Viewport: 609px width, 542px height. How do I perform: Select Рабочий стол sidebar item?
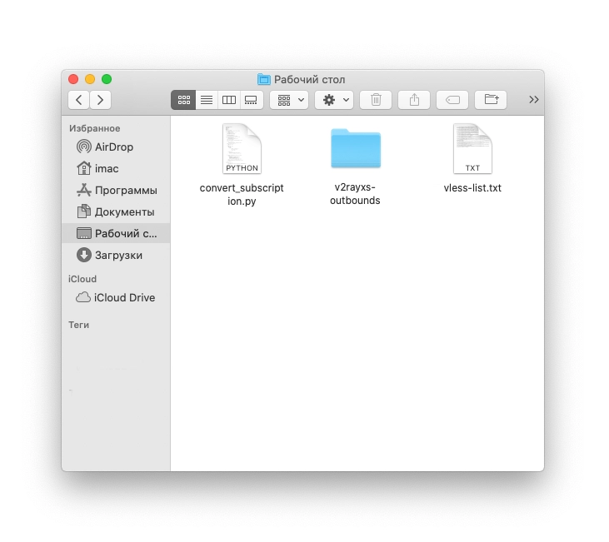click(x=116, y=233)
